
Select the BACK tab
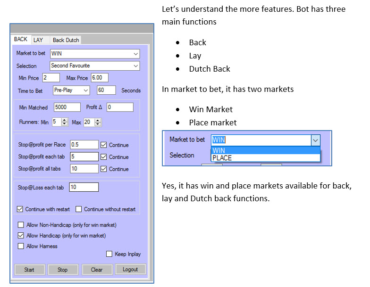pyautogui.click(x=21, y=40)
